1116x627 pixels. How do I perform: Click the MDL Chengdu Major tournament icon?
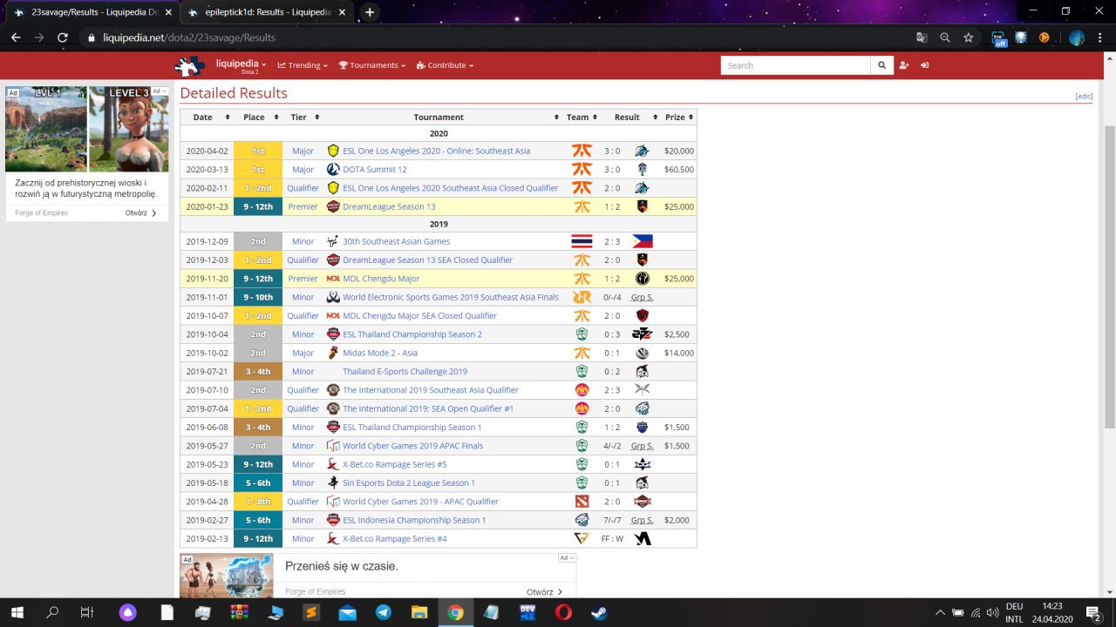pos(333,279)
